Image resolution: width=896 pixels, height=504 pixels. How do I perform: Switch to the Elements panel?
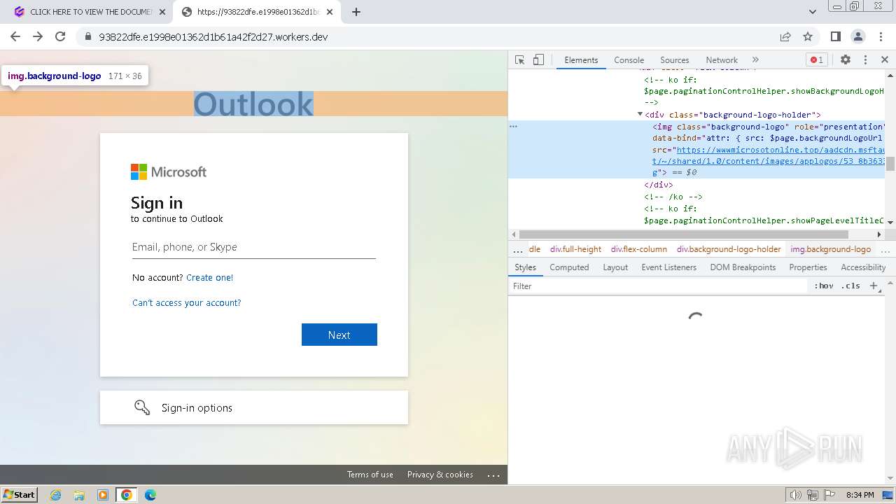[581, 59]
